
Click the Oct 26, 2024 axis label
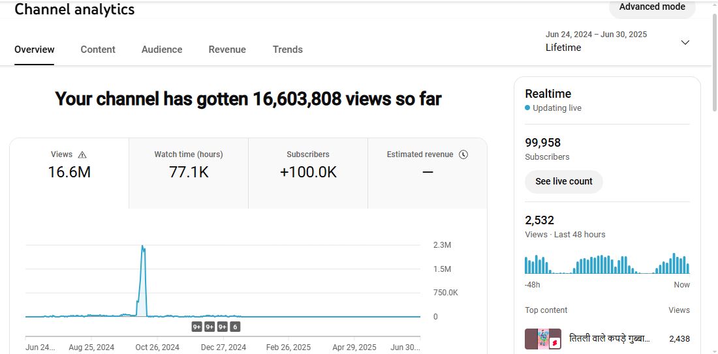pos(159,347)
